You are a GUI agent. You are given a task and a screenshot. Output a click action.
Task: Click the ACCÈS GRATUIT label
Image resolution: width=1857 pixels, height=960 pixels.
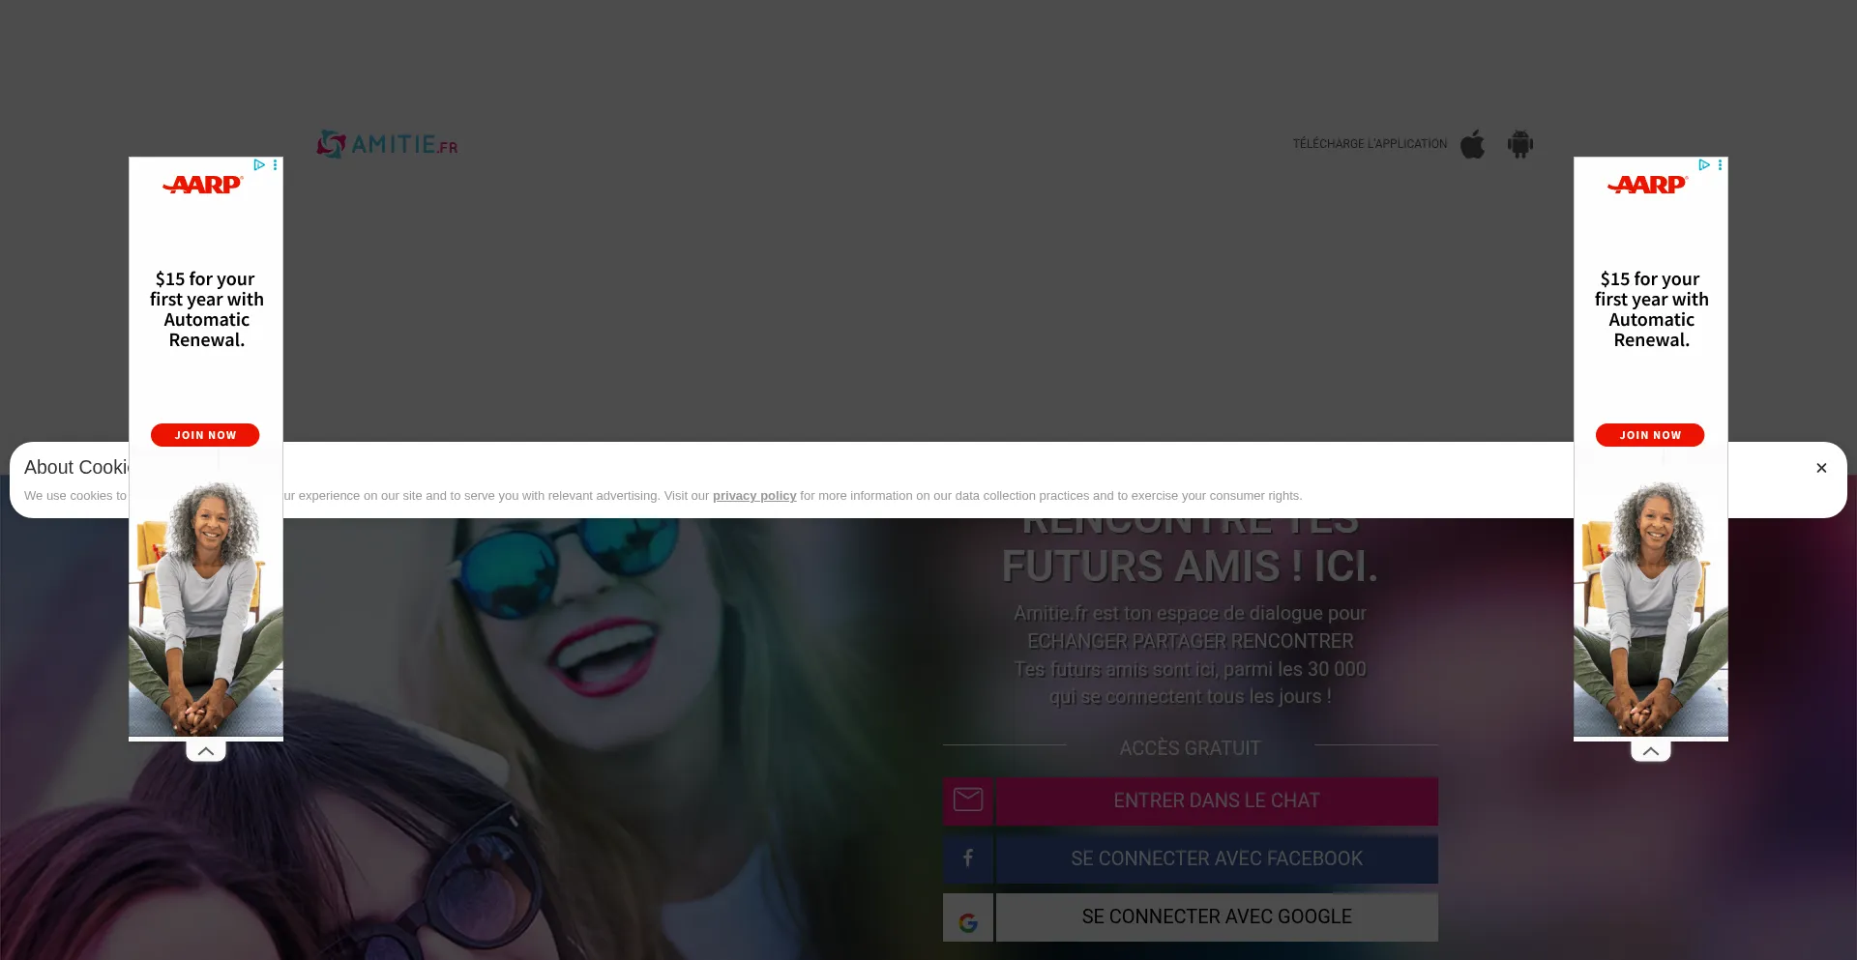click(1190, 748)
